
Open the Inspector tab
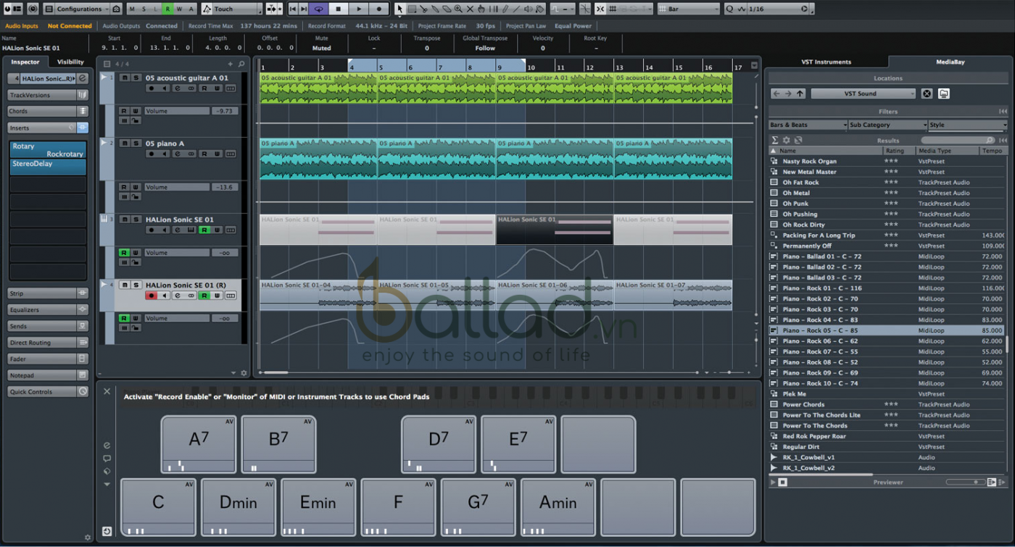tap(25, 62)
